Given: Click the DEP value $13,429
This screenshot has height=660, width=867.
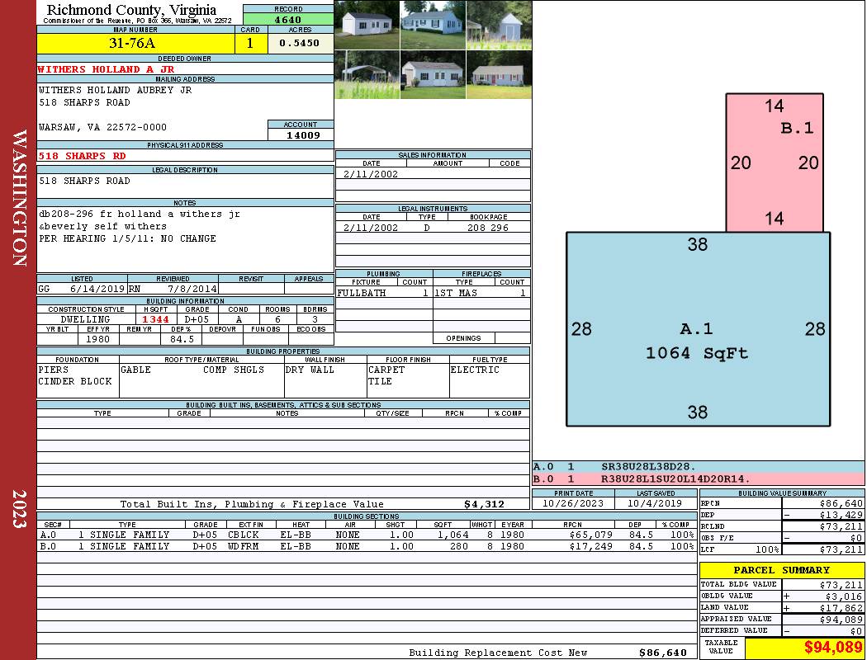Looking at the screenshot, I should 841,515.
